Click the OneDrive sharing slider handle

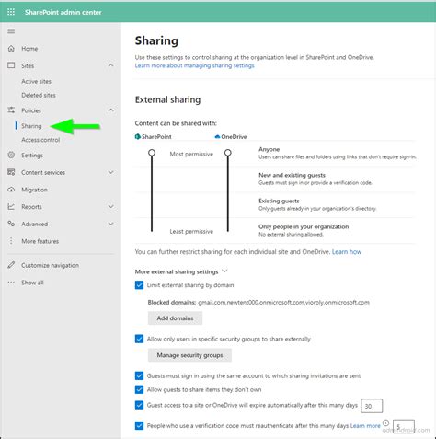[x=228, y=153]
